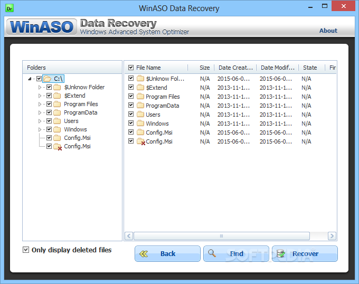
Task: Uncheck ProgramData checkbox in file list
Action: 131,105
